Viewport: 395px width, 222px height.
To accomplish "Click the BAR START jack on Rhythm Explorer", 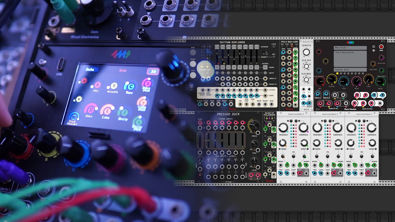I will point(208,90).
